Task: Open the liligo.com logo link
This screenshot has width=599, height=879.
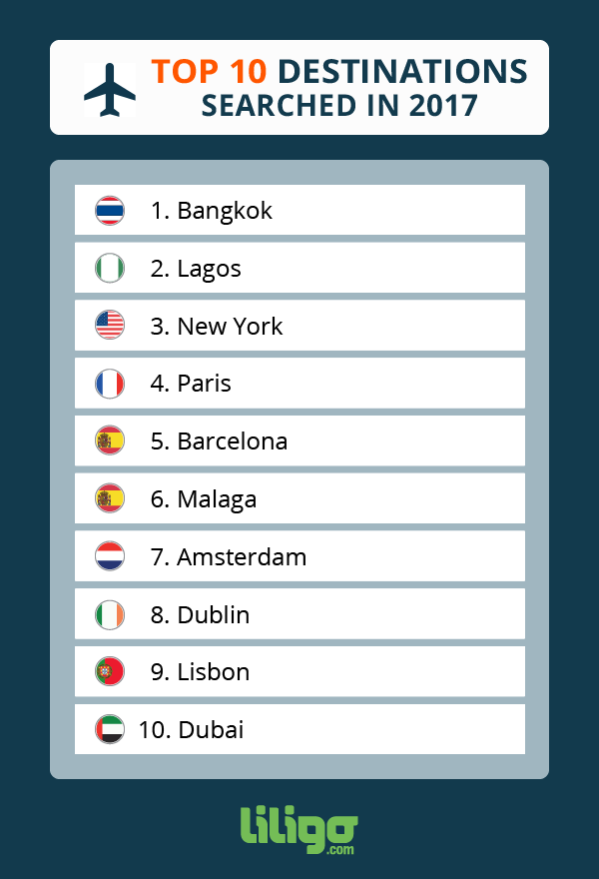Action: click(x=299, y=830)
